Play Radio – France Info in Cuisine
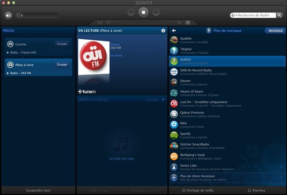Screen dimensions: 287x195 pyautogui.click(x=22, y=52)
